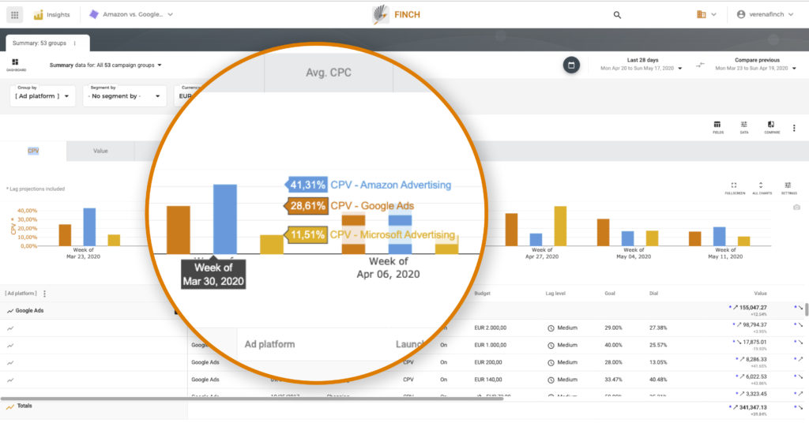809x423 pixels.
Task: Open the apps grid menu
Action: pos(15,14)
